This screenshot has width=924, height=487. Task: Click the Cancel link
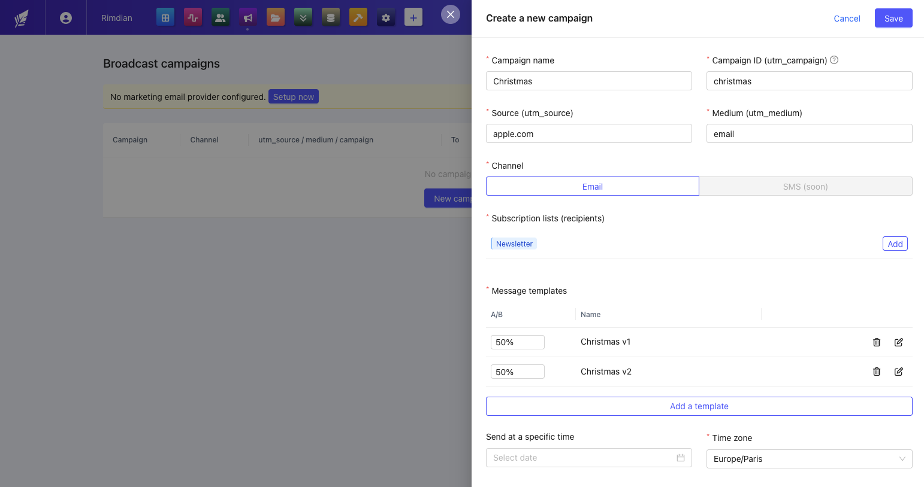[x=847, y=19]
